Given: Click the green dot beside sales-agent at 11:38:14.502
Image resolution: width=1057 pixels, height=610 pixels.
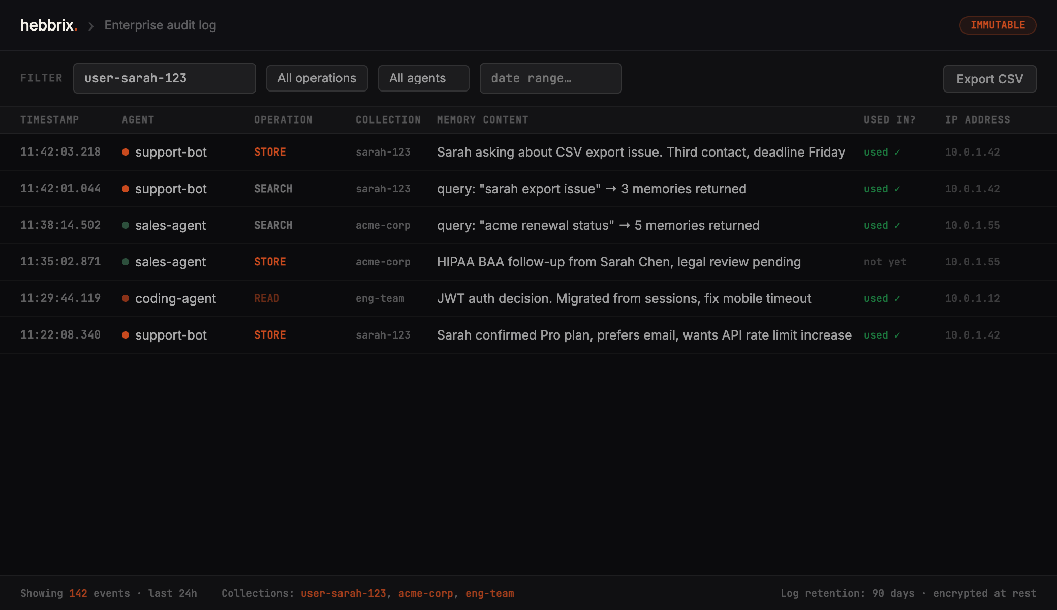Looking at the screenshot, I should [126, 225].
